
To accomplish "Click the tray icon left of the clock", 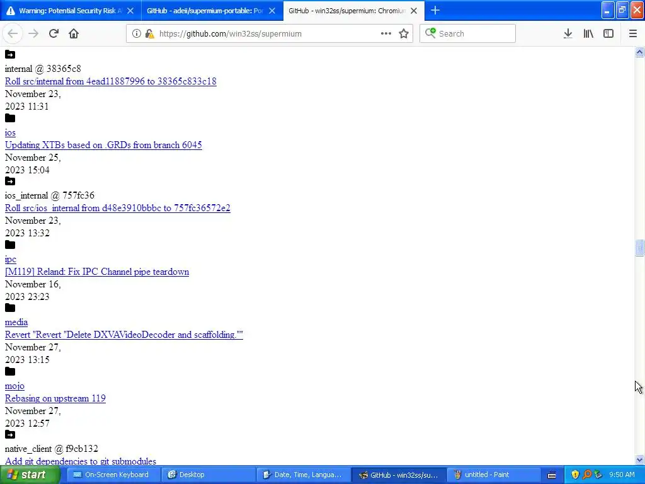I will [598, 475].
